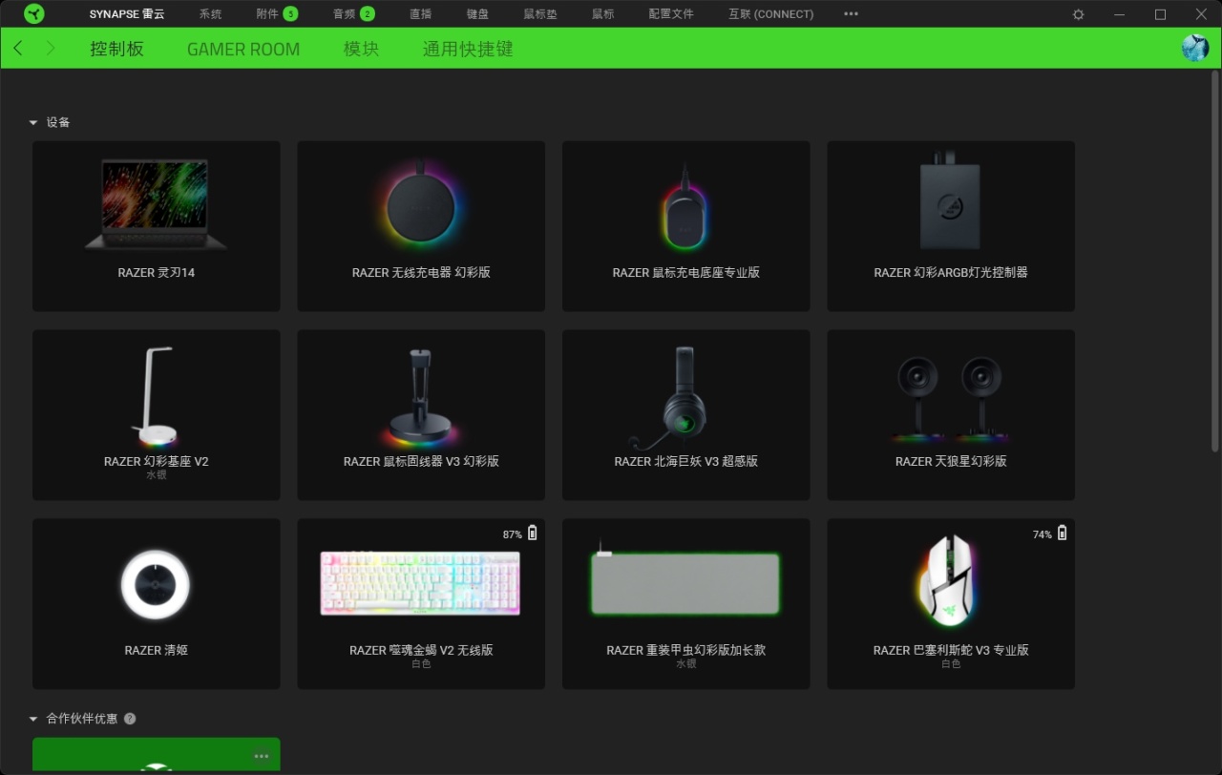Open the 键盘 tab

tap(477, 14)
